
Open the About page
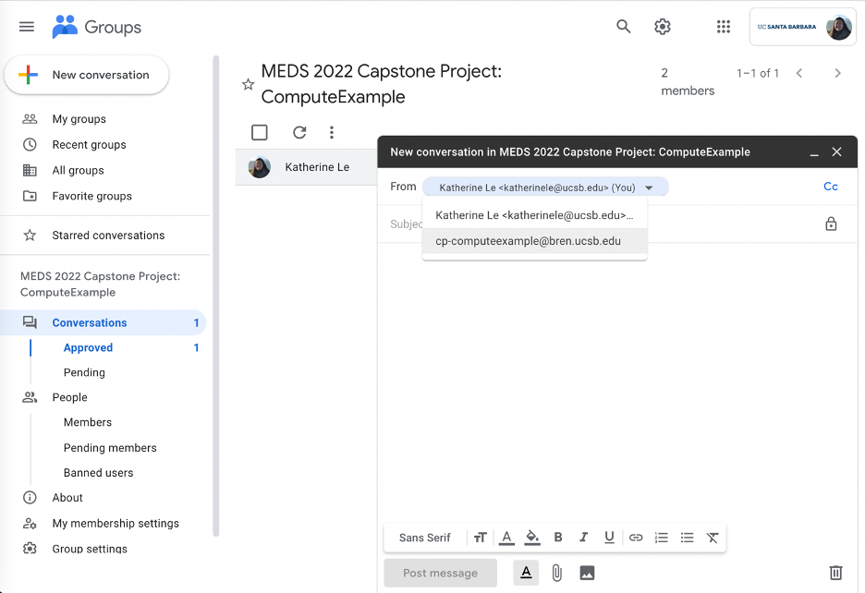click(67, 498)
